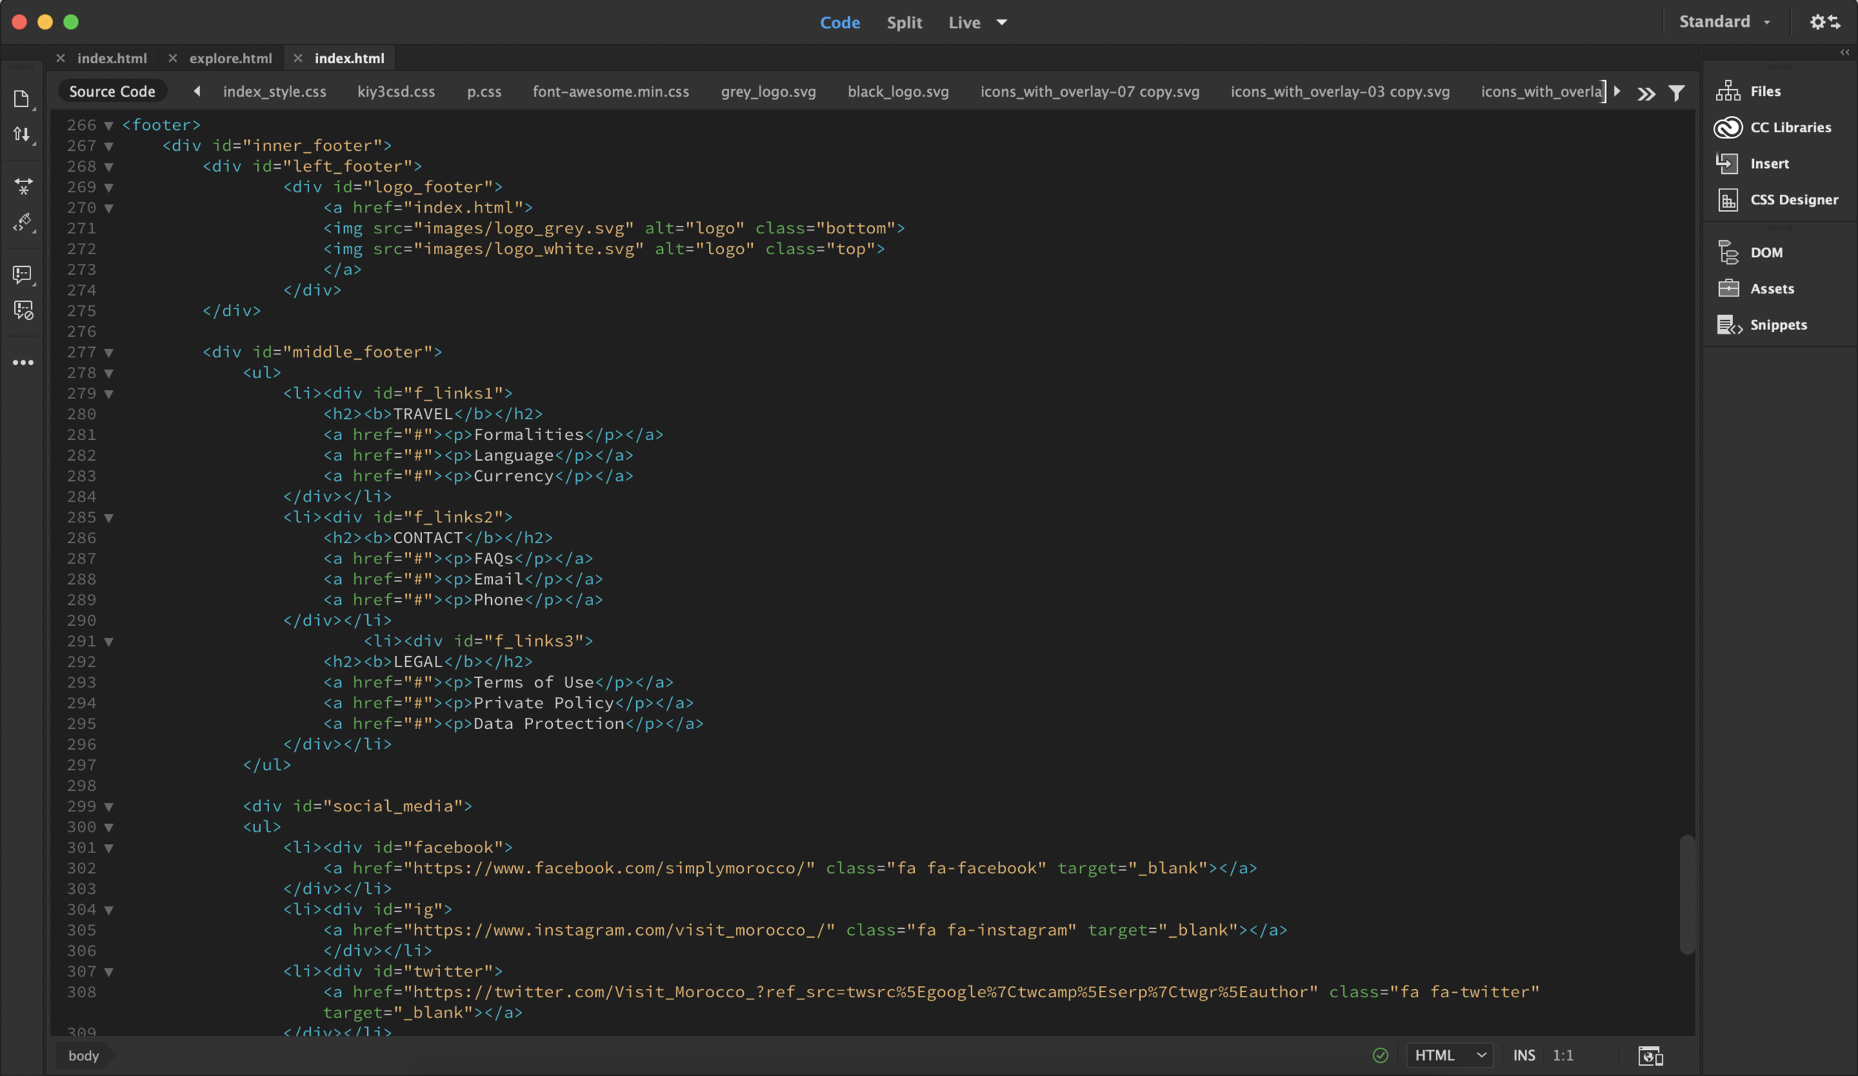Open the index_style.css related file
Viewport: 1858px width, 1076px height.
click(x=274, y=91)
